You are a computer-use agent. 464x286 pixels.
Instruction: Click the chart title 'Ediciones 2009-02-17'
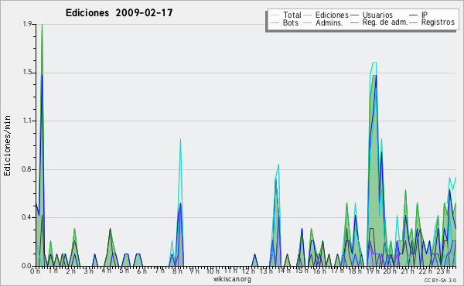point(119,13)
